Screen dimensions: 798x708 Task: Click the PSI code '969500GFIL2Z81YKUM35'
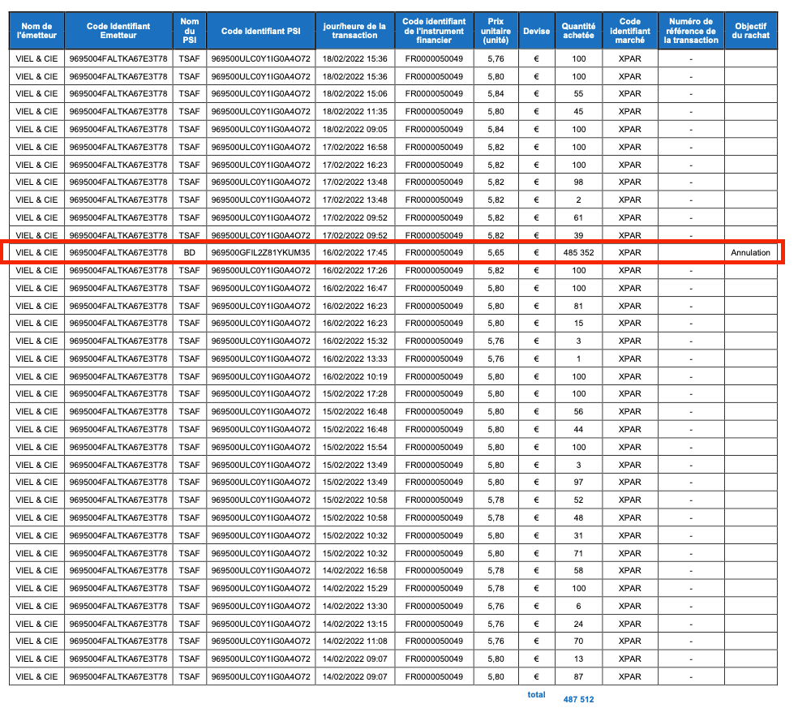pos(260,253)
